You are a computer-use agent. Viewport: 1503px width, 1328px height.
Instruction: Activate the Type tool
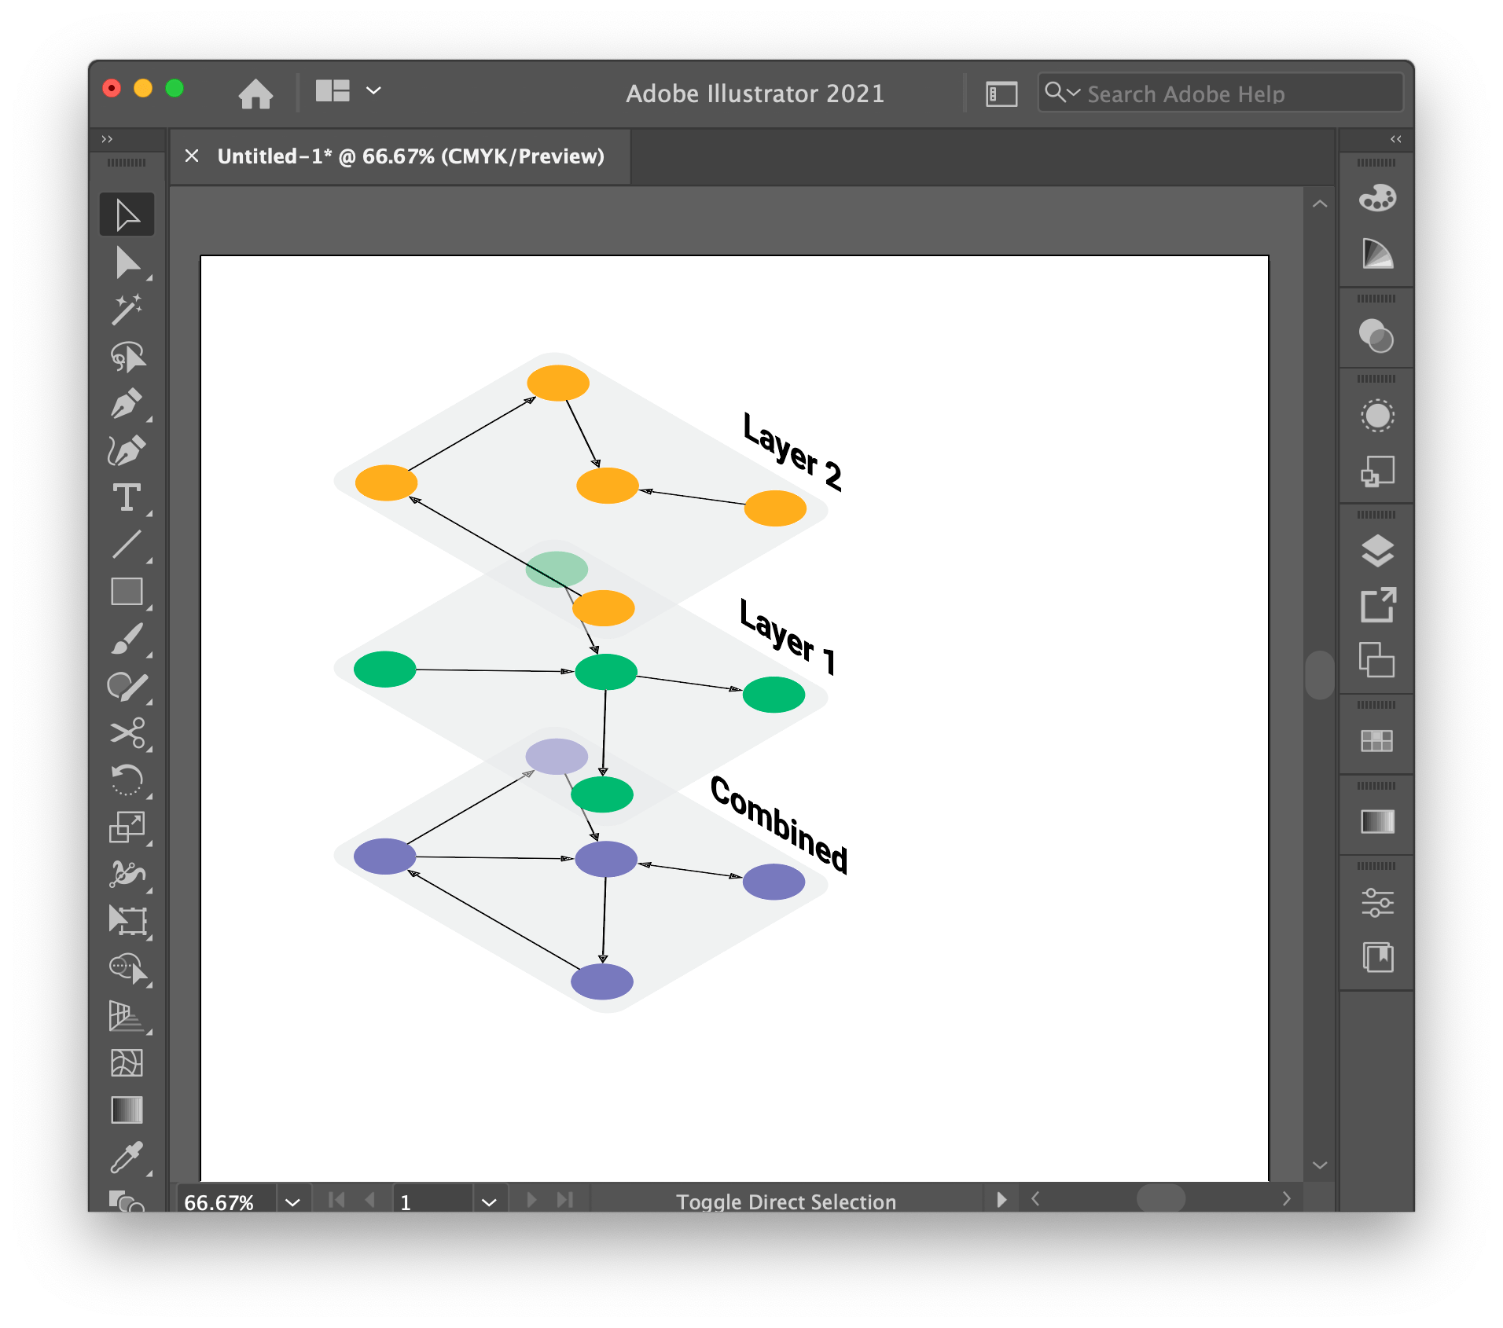point(127,498)
